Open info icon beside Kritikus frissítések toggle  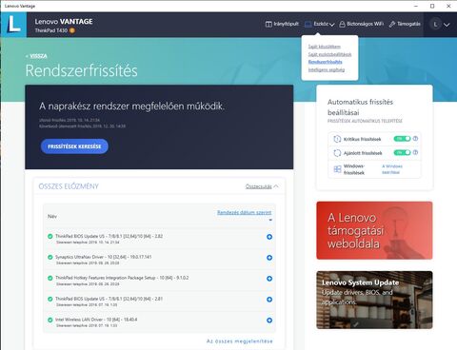415,139
